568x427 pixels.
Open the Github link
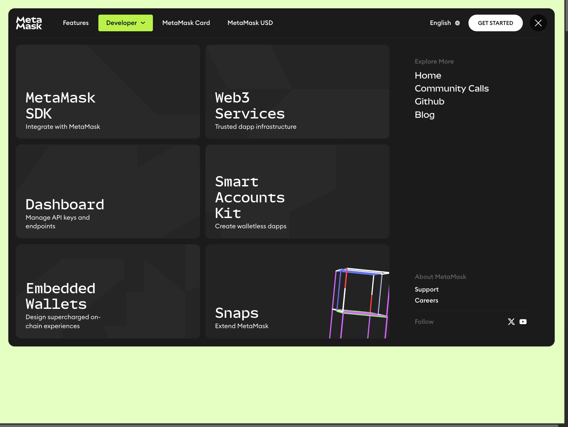pyautogui.click(x=429, y=102)
